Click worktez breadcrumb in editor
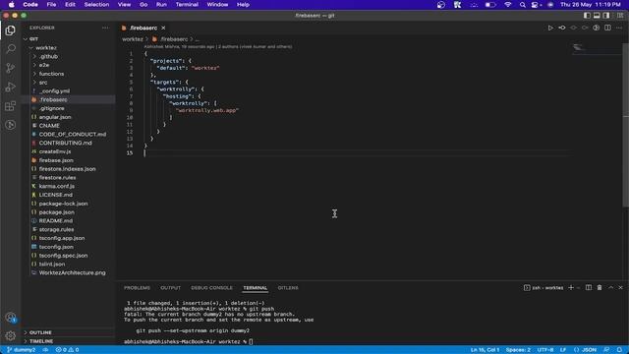Viewport: 629px width, 354px height. [x=133, y=39]
